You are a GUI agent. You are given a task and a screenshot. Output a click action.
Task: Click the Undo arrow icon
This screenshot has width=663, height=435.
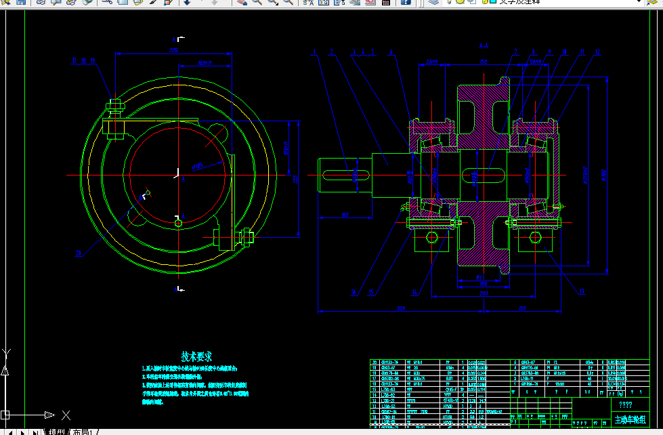[x=188, y=2]
